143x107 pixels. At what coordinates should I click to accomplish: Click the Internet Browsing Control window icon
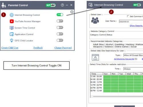coord(90,5)
